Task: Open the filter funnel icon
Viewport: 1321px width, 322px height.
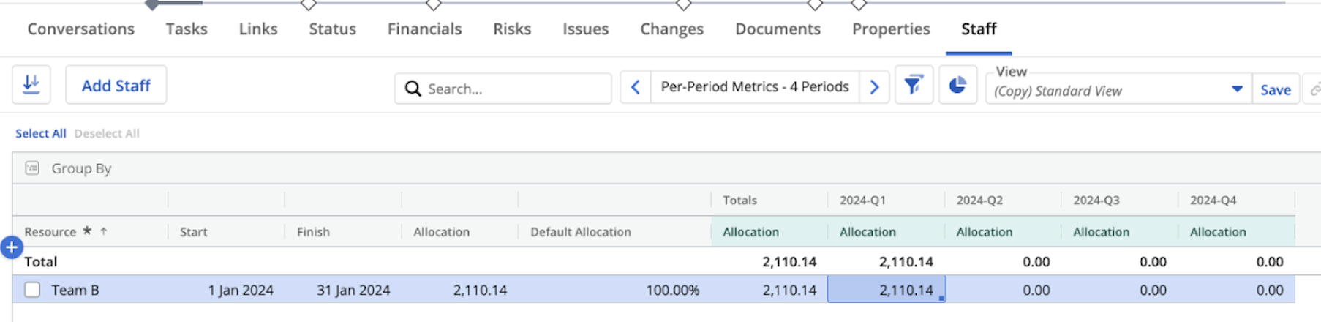Action: pyautogui.click(x=914, y=86)
